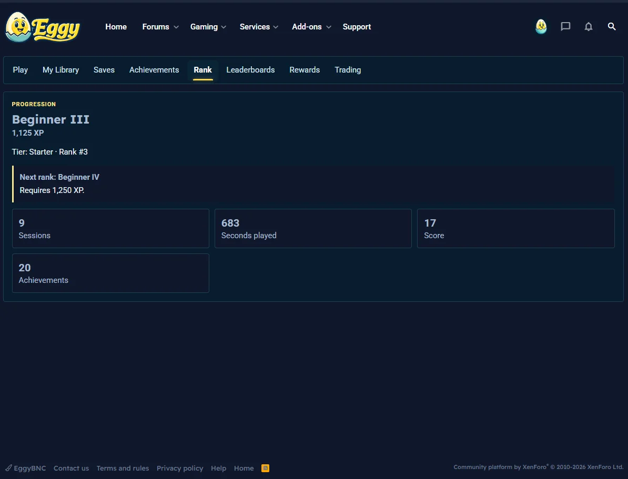Switch to the Leaderboards tab
The image size is (628, 479).
tap(251, 70)
